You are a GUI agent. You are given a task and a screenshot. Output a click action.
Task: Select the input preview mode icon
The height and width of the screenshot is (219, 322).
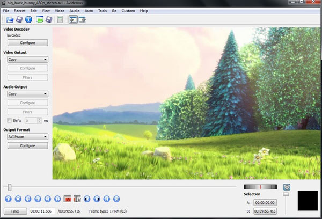pos(73,20)
